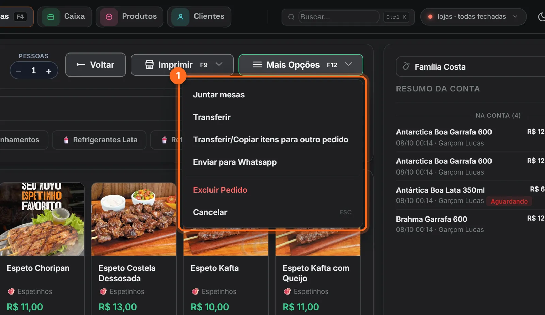
Task: Expand the Imprimir dropdown chevron
Action: 219,64
